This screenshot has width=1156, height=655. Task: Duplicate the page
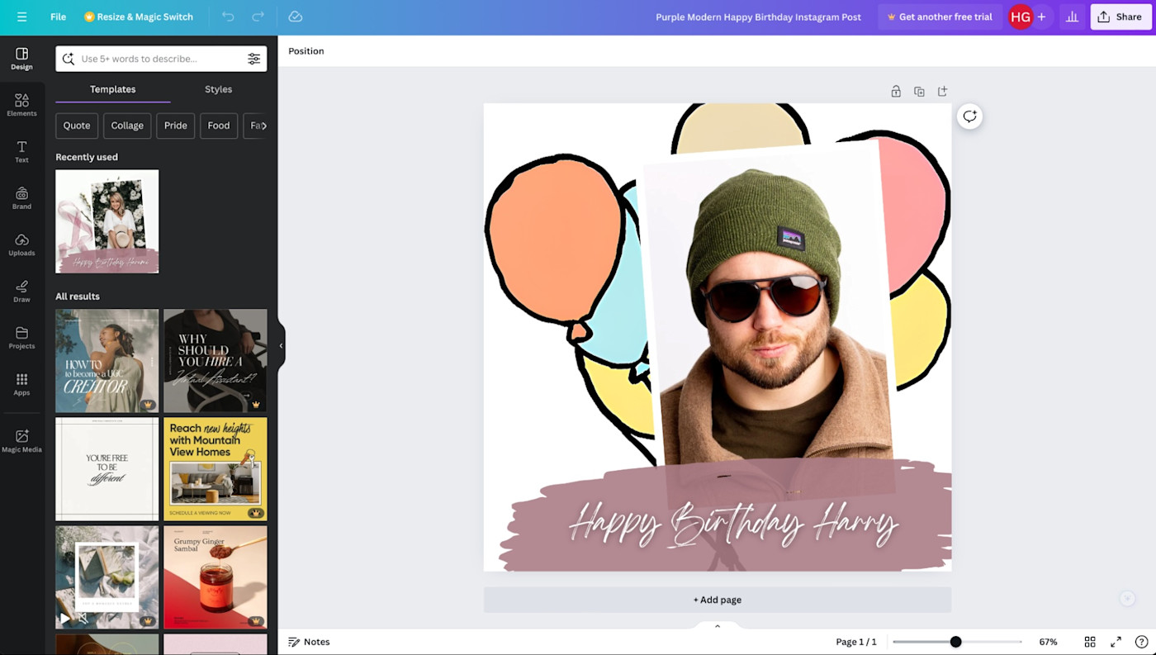[x=919, y=92]
